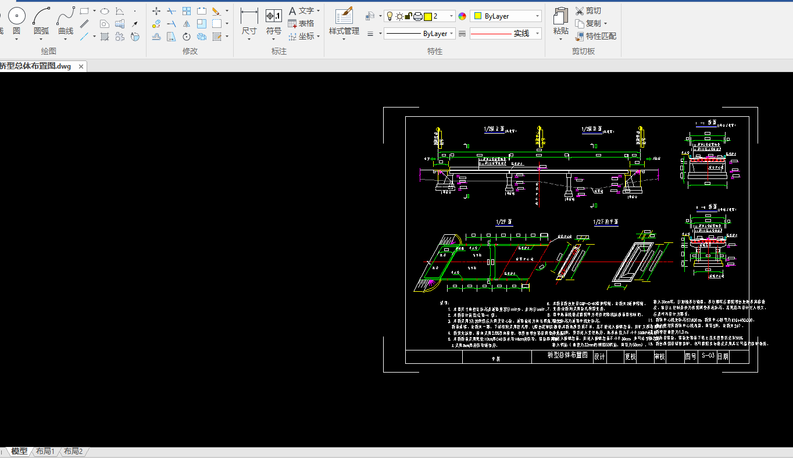Screen dimensions: 793x458
Task: Open the ByLayer lineweight dropdown
Action: 418,34
